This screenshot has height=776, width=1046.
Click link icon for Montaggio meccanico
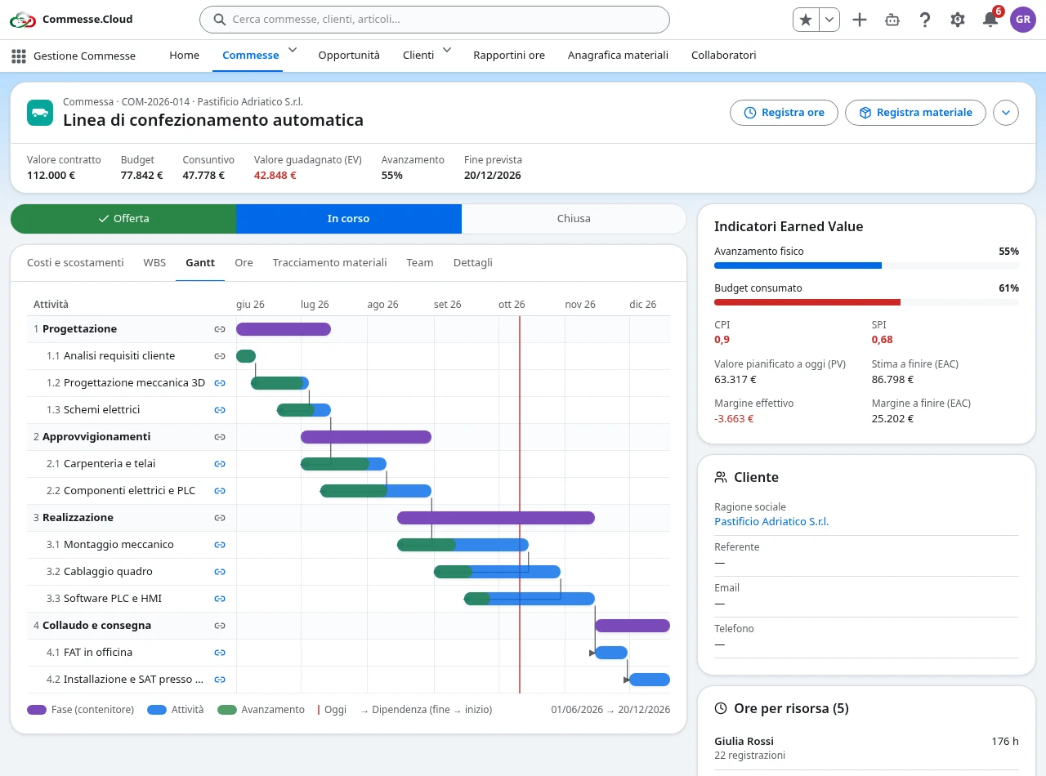[220, 545]
